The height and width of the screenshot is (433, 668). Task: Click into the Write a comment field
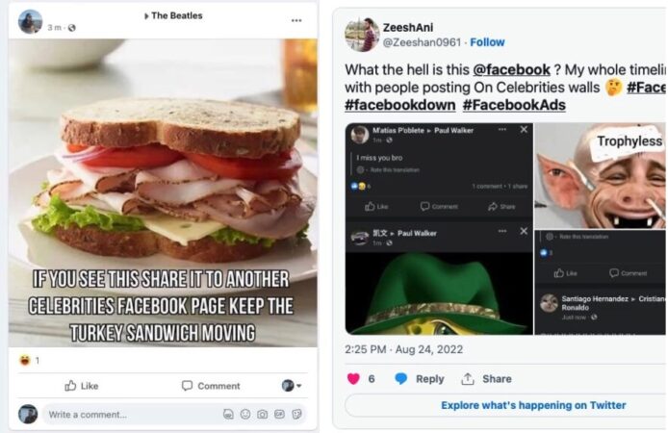tap(132, 415)
